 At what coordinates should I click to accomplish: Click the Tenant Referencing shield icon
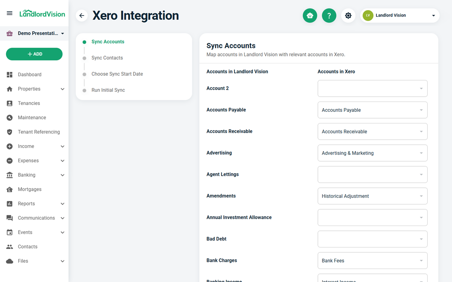tap(10, 132)
